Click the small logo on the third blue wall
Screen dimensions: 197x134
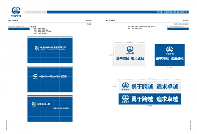33,104
